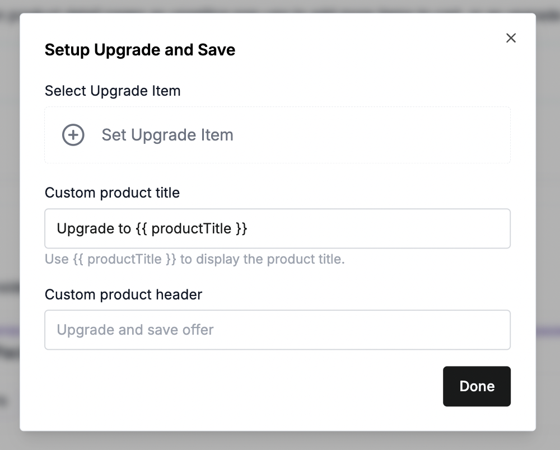Click the circled plus icon
The width and height of the screenshot is (560, 450).
(73, 135)
